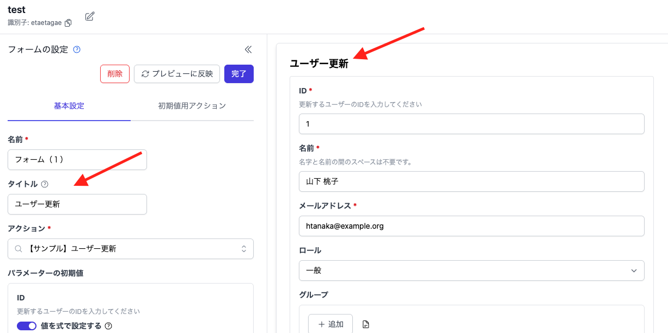Click the ID input containing 1
668x333 pixels.
[471, 123]
